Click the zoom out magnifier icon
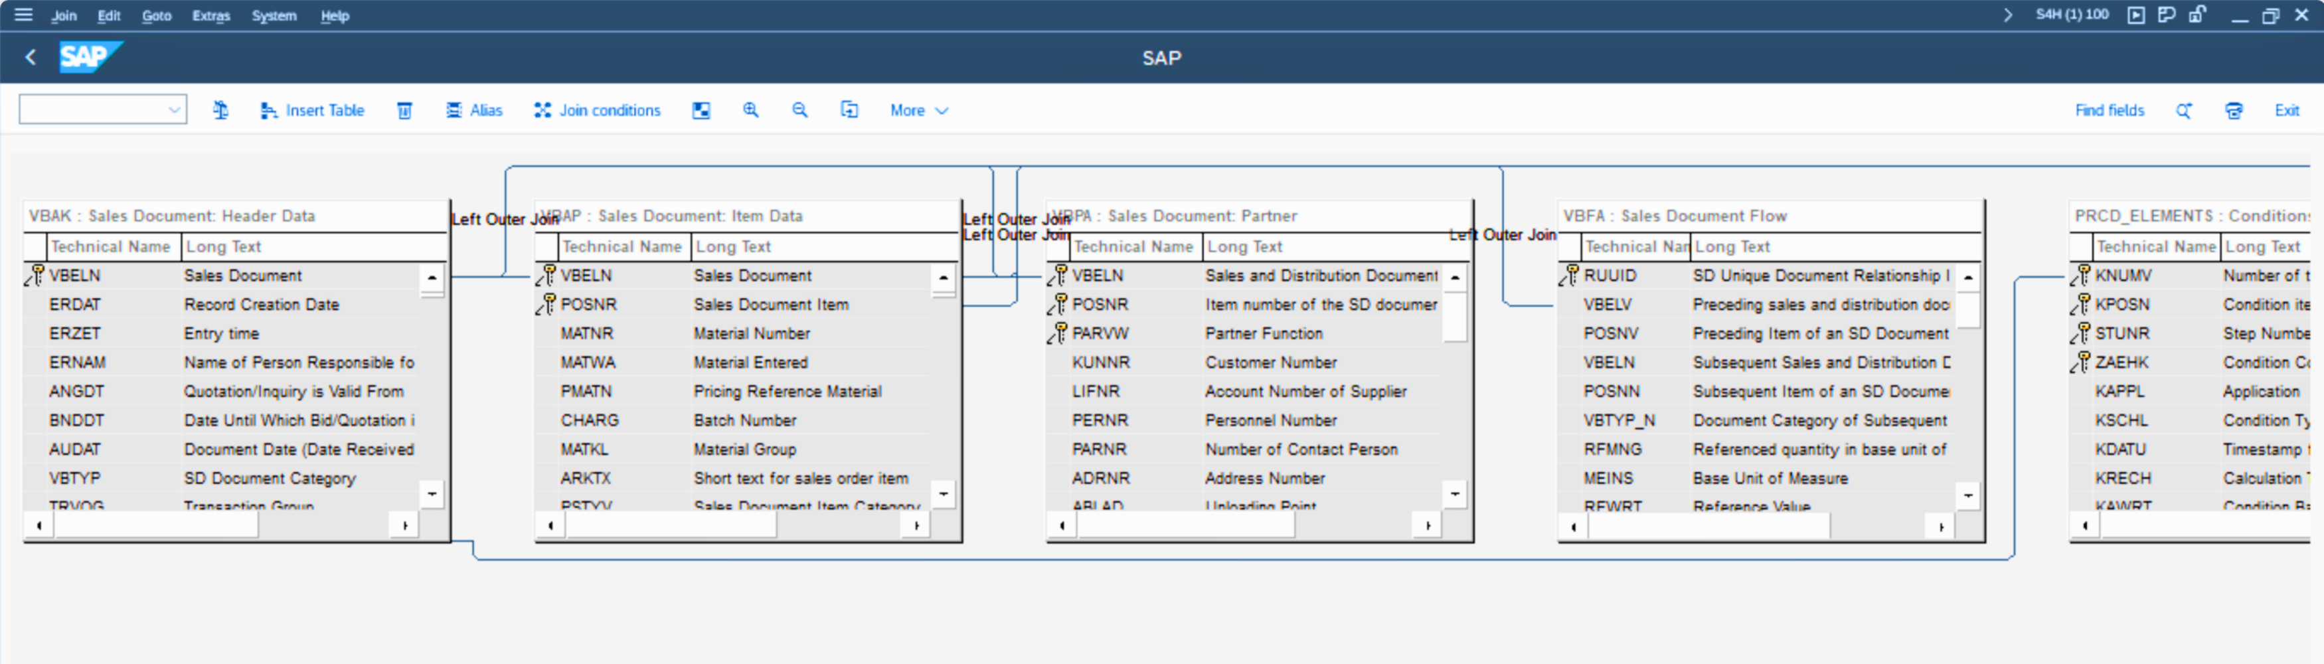The height and width of the screenshot is (664, 2324). (799, 110)
